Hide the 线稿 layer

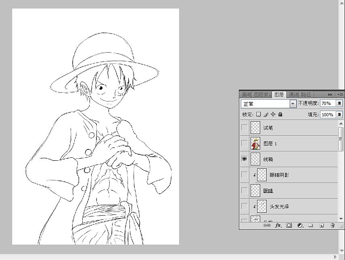coord(245,159)
